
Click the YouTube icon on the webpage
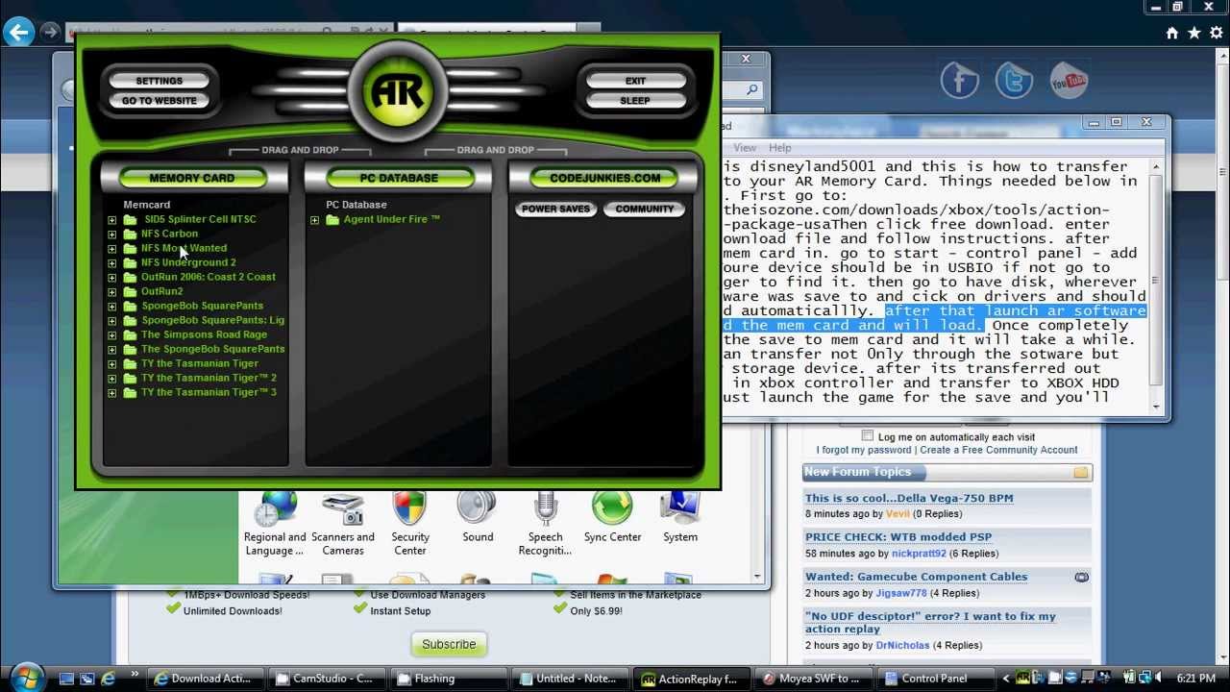click(1069, 81)
